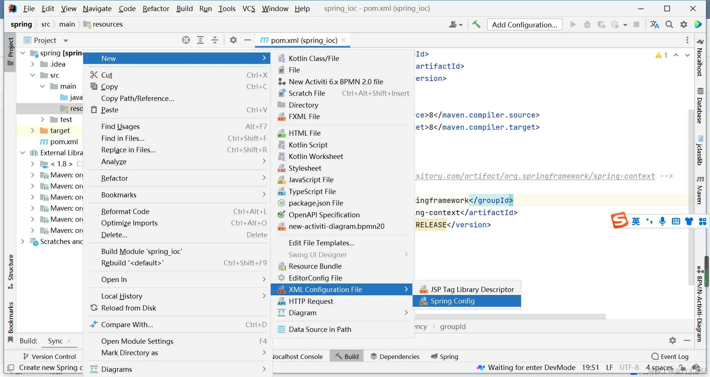This screenshot has width=710, height=377.
Task: Click Expand All in Project panel
Action: [200, 40]
